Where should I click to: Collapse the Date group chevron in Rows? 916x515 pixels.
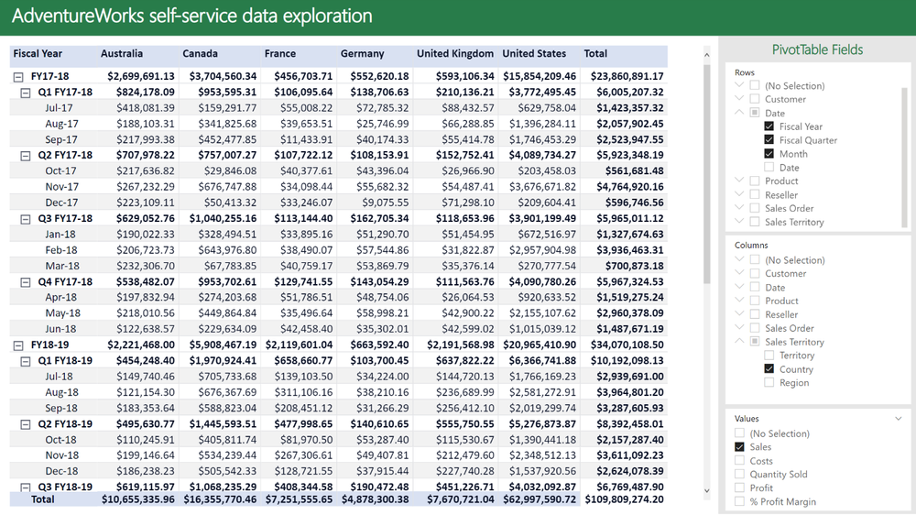tap(739, 112)
